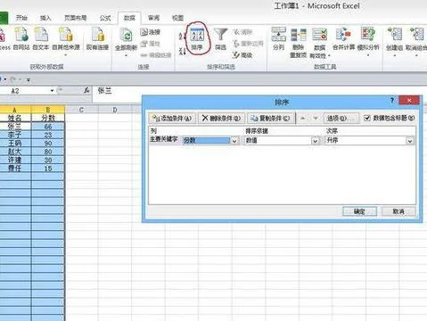Select column D header

pyautogui.click(x=115, y=110)
